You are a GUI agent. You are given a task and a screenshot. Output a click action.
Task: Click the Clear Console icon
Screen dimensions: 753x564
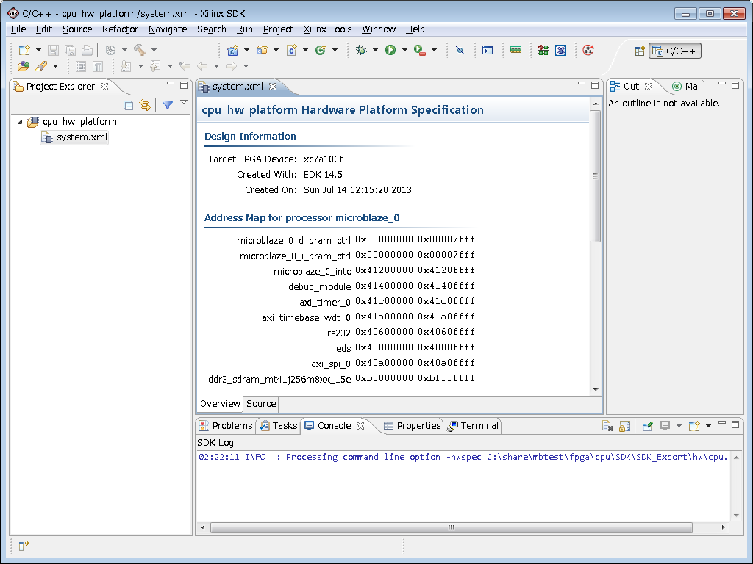[607, 426]
